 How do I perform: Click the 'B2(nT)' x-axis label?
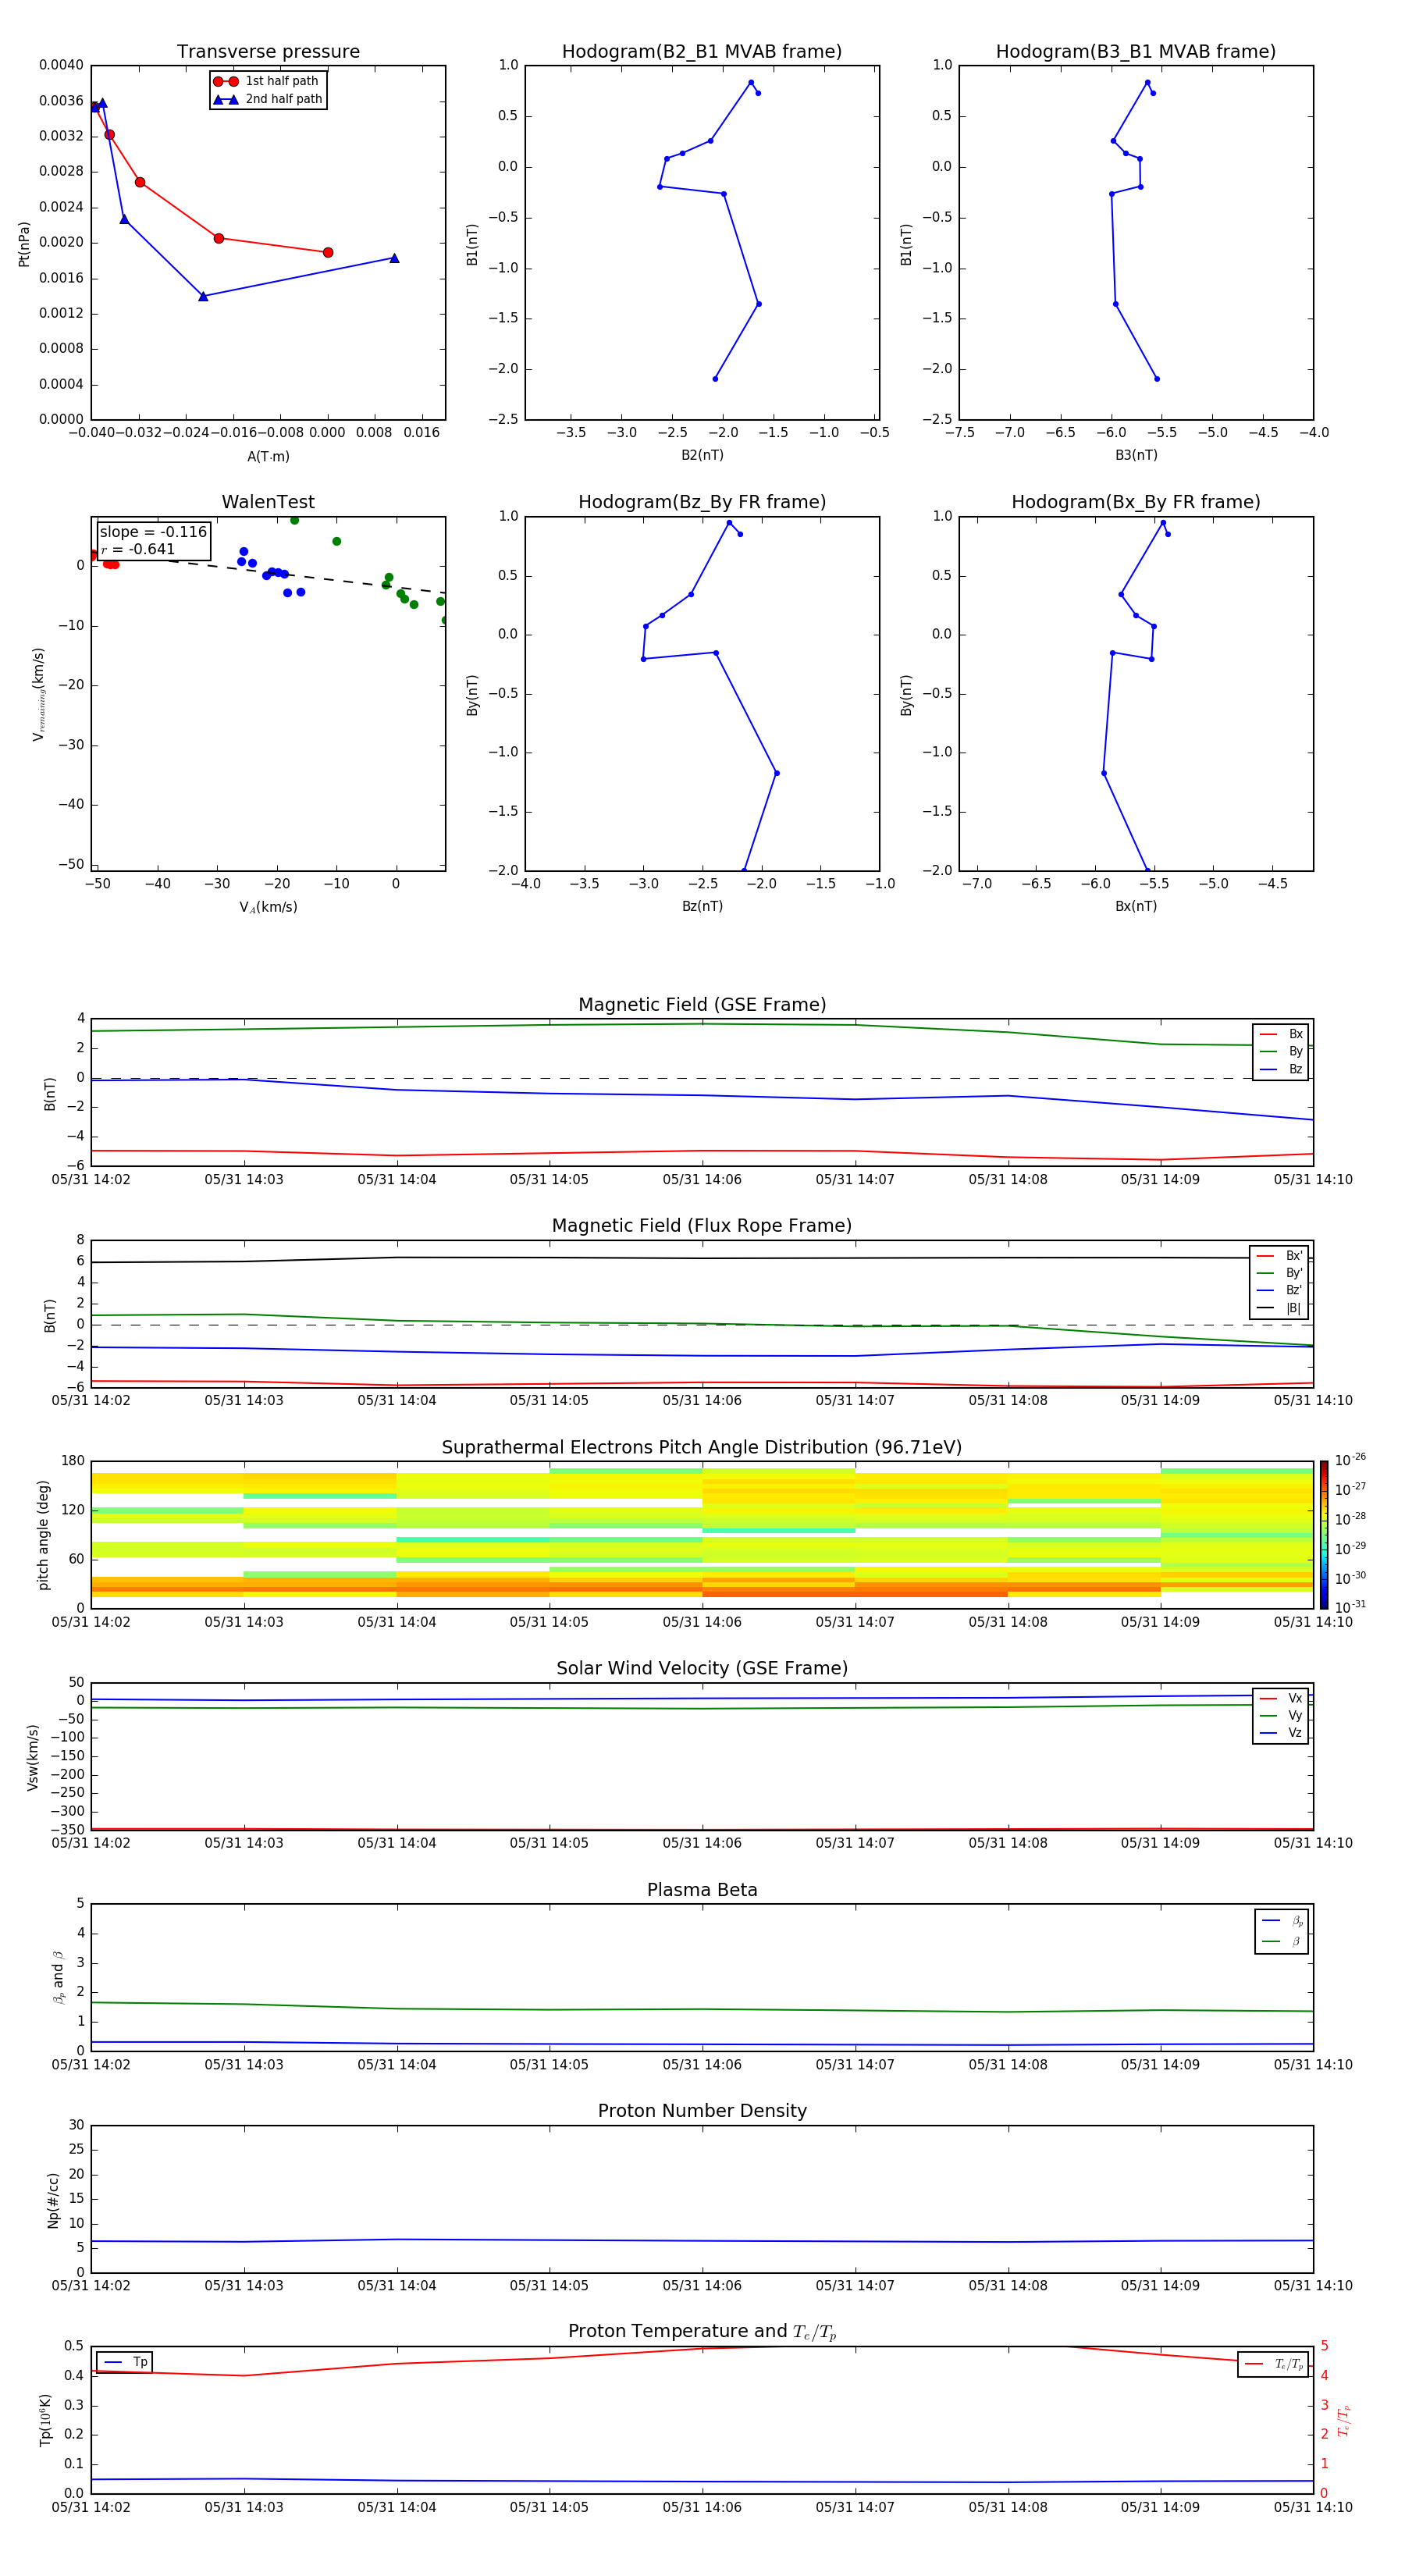[x=702, y=455]
